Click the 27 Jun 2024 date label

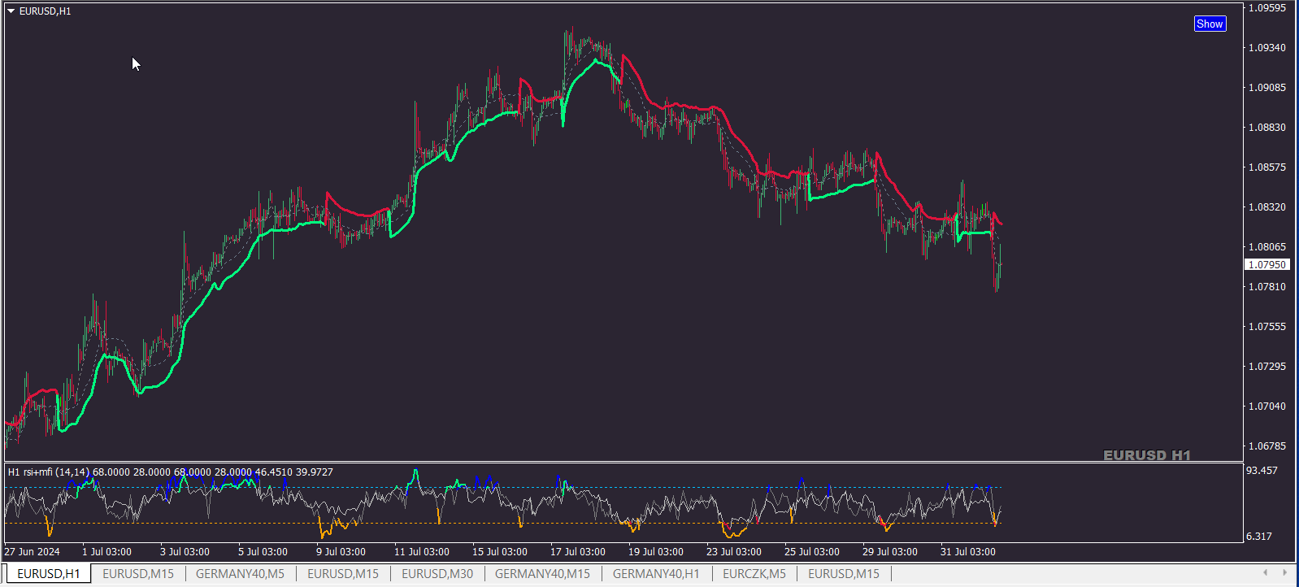coord(32,551)
